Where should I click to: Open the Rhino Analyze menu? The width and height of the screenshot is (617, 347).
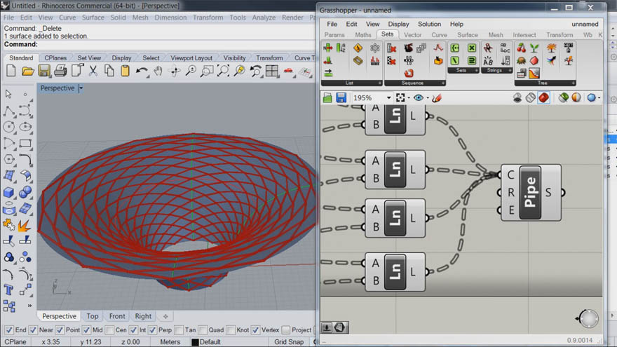[264, 18]
